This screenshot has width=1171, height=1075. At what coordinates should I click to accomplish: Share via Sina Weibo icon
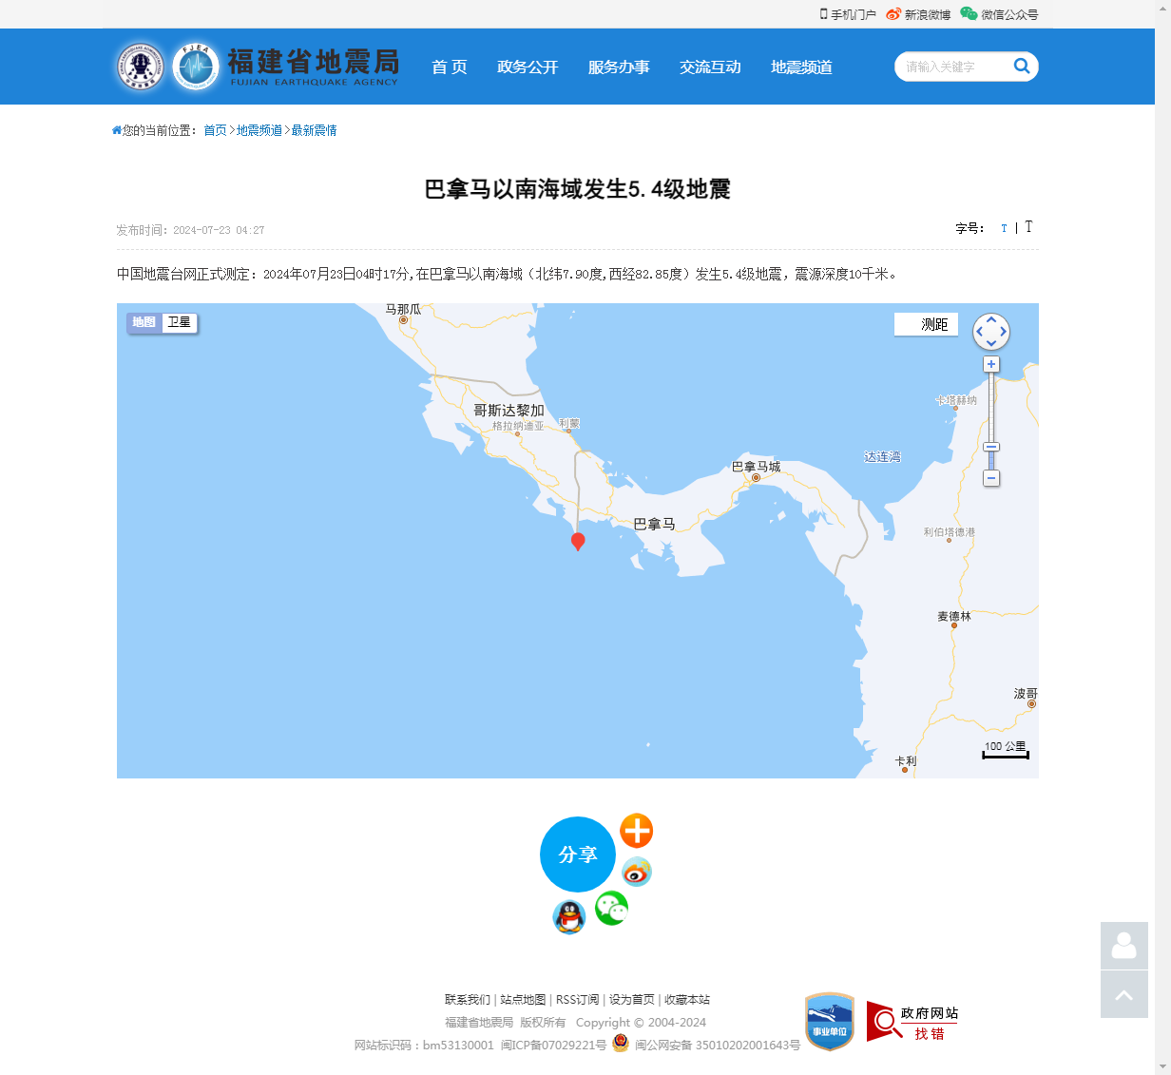pyautogui.click(x=636, y=872)
